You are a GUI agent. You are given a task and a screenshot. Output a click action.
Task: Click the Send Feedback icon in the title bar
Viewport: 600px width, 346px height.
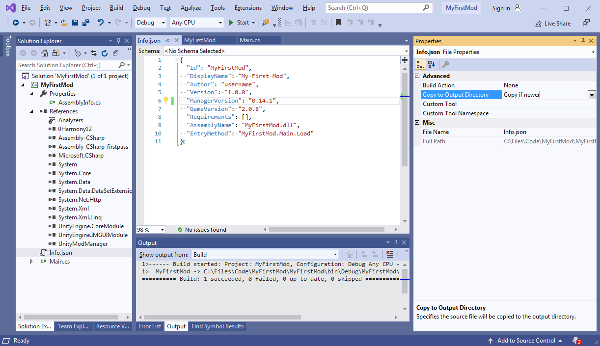[x=586, y=23]
